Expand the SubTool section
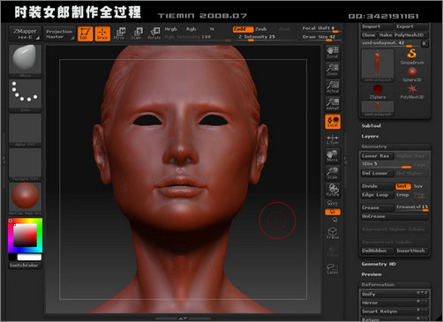Screen dimensions: 443x322 (372, 126)
